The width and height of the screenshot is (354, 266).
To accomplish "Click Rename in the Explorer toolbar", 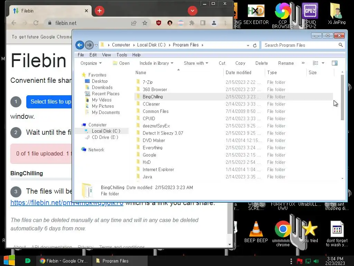I will (x=286, y=63).
